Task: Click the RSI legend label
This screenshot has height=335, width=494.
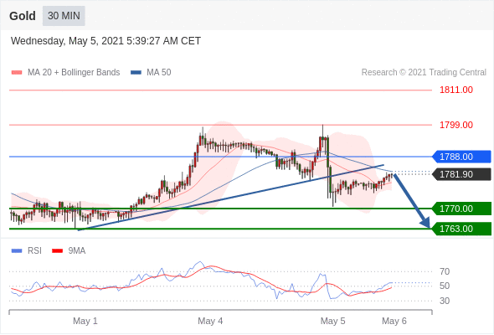Action: coord(34,251)
